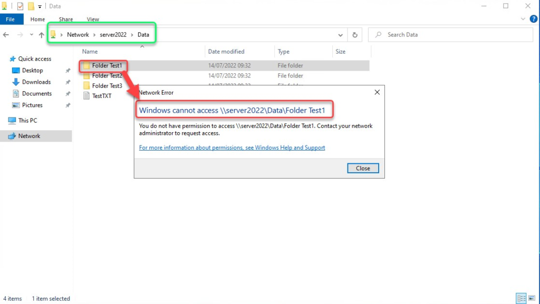Select Folder Test2 in file list
The image size is (540, 304).
107,76
